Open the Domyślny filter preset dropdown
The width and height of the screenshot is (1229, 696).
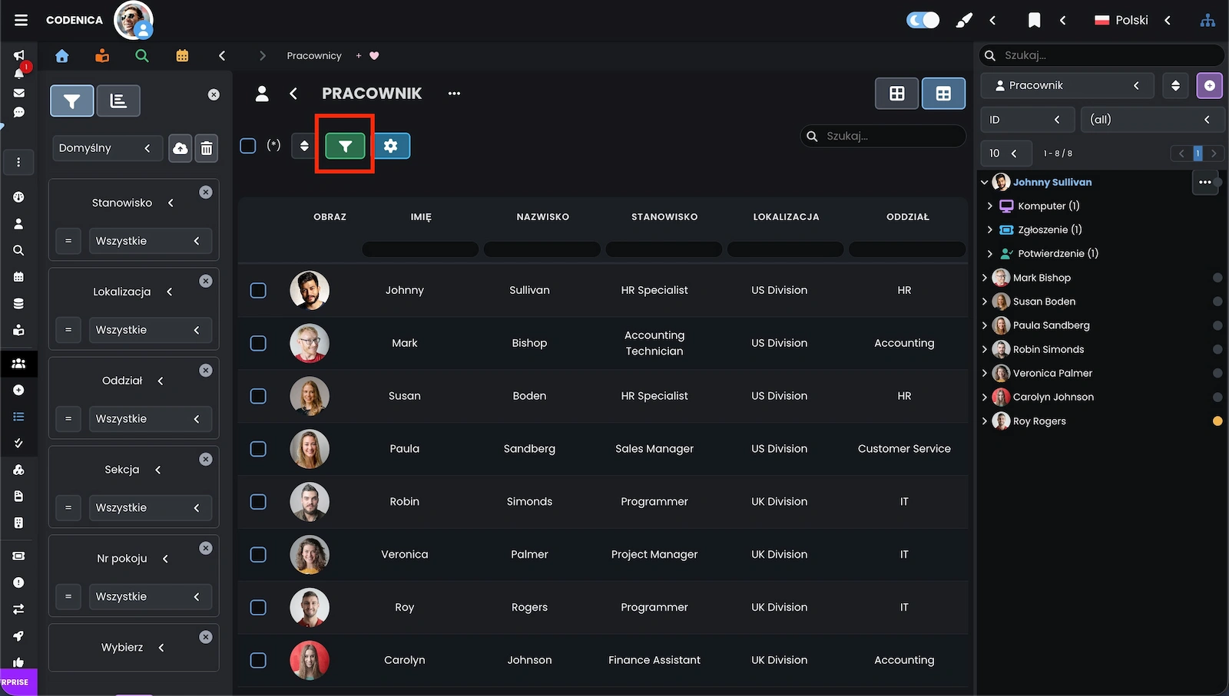coord(107,147)
